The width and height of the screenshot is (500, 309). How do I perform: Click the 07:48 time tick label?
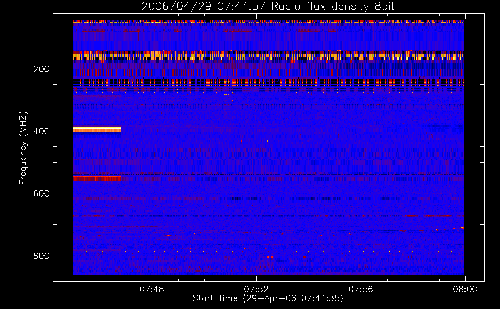tap(152, 290)
